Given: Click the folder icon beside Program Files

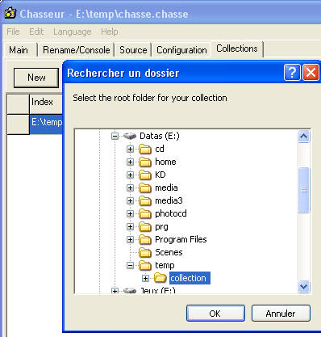Looking at the screenshot, I should point(145,239).
